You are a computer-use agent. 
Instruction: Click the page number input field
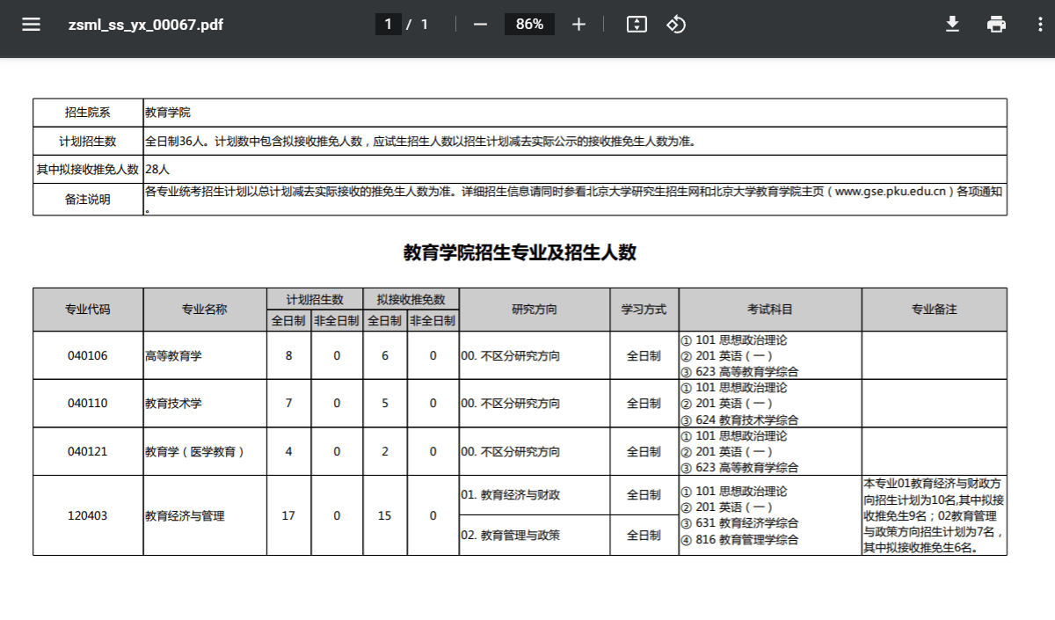pos(388,25)
